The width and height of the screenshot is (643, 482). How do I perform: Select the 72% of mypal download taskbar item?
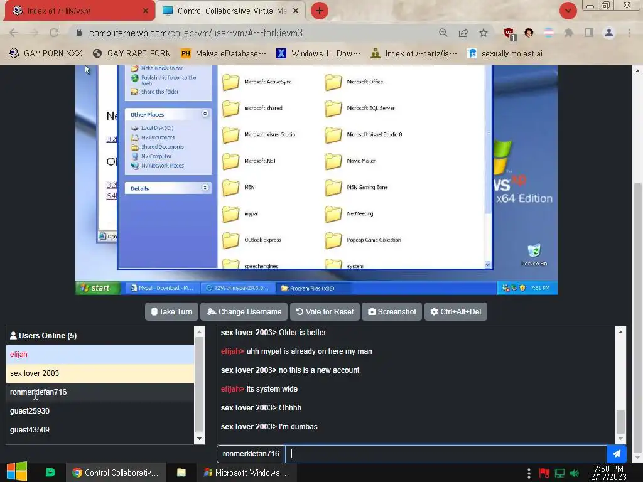click(237, 288)
